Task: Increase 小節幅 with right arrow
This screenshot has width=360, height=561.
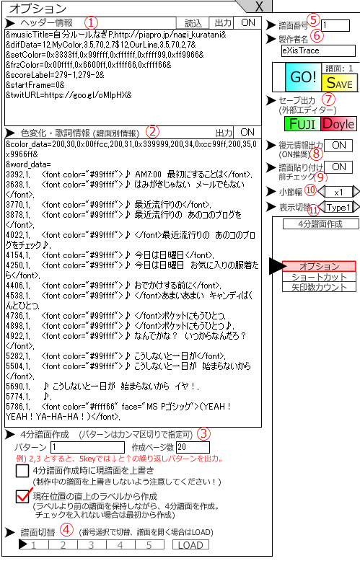Action: 356,192
